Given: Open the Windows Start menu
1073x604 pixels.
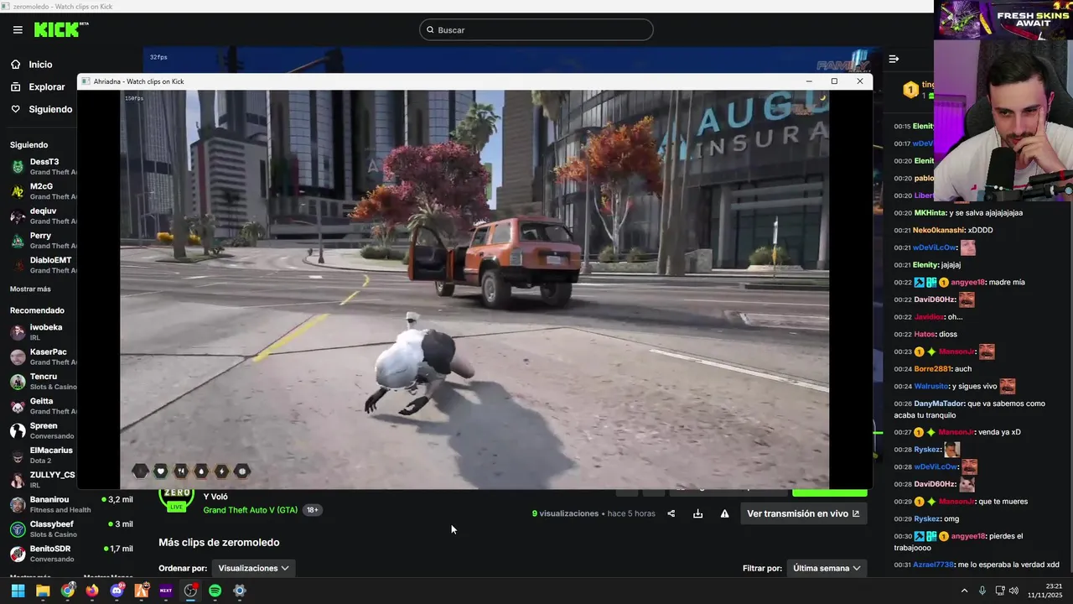Looking at the screenshot, I should coord(18,591).
